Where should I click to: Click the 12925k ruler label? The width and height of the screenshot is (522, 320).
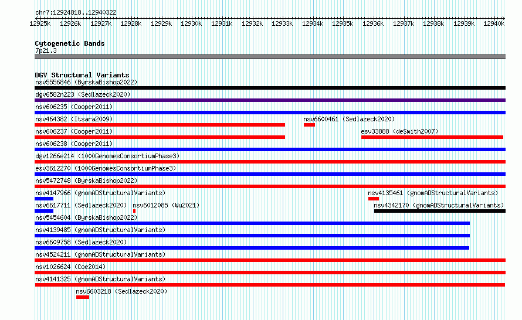coord(40,23)
